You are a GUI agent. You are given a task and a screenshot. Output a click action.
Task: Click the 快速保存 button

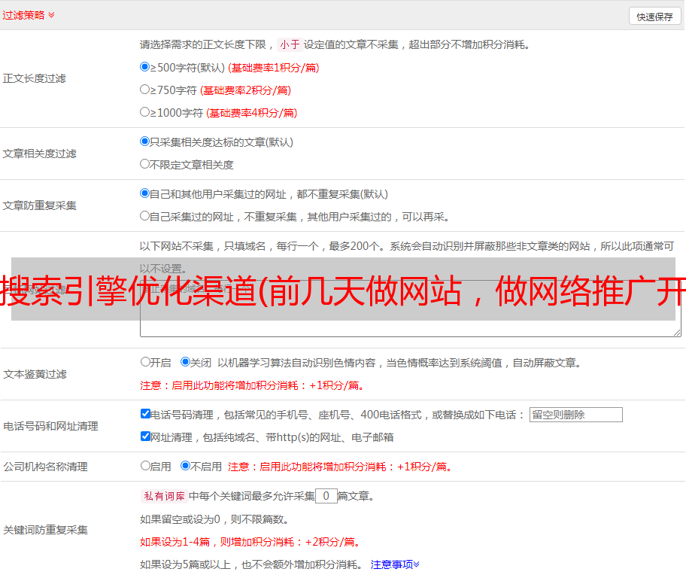(654, 17)
